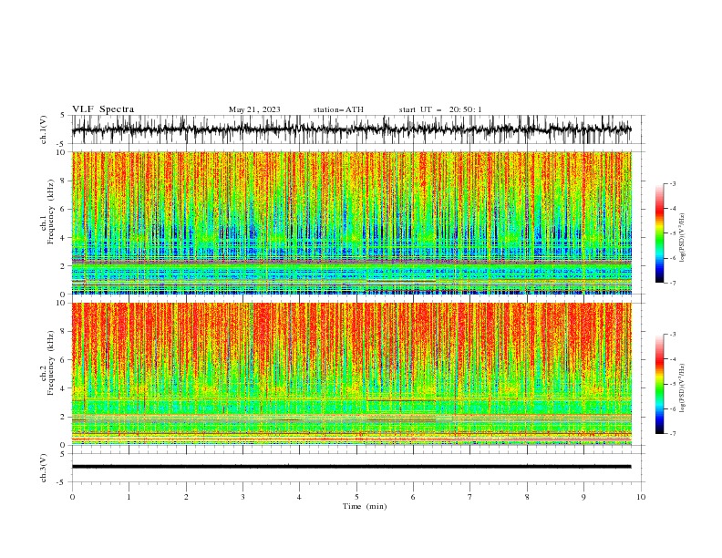Click the ch.1 color scale bar
Image resolution: width=722 pixels, height=558 pixels.
[659, 233]
